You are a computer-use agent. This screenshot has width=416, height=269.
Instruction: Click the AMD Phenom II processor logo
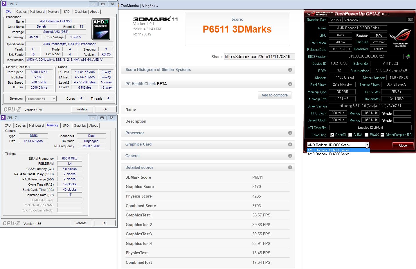[101, 29]
